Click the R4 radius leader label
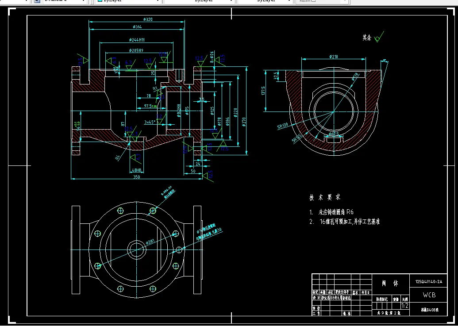This screenshot has height=326, width=458. click(x=118, y=158)
